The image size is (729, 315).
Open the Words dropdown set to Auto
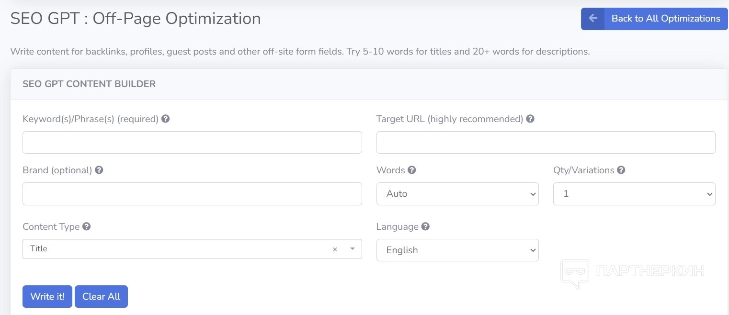point(457,194)
